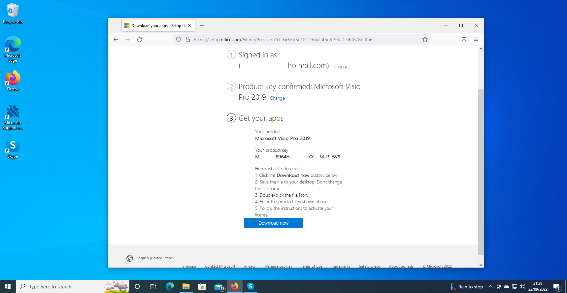Click the Get your apps heading
Screen dimensions: 567x293
pyautogui.click(x=261, y=118)
